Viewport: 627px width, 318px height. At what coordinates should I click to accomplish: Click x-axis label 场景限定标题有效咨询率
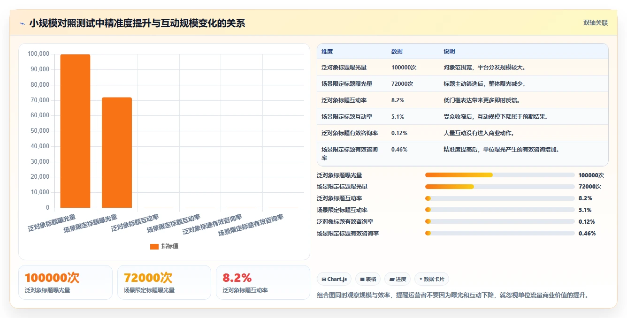click(251, 225)
